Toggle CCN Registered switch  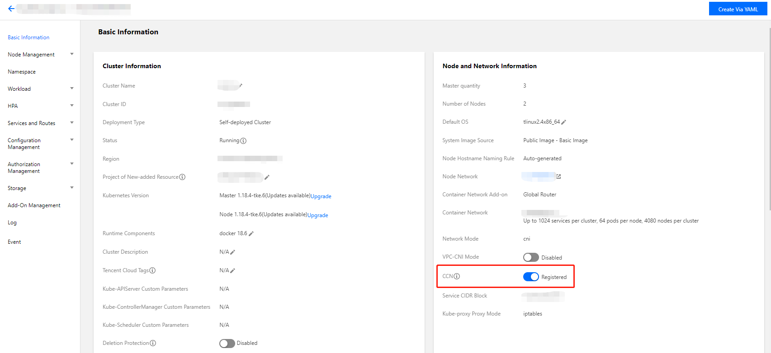(x=531, y=277)
